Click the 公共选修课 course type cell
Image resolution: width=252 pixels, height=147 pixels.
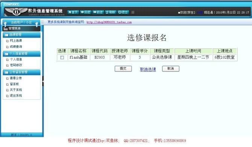click(x=162, y=57)
